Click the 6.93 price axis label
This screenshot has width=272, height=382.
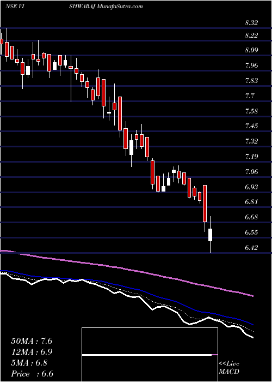point(251,187)
